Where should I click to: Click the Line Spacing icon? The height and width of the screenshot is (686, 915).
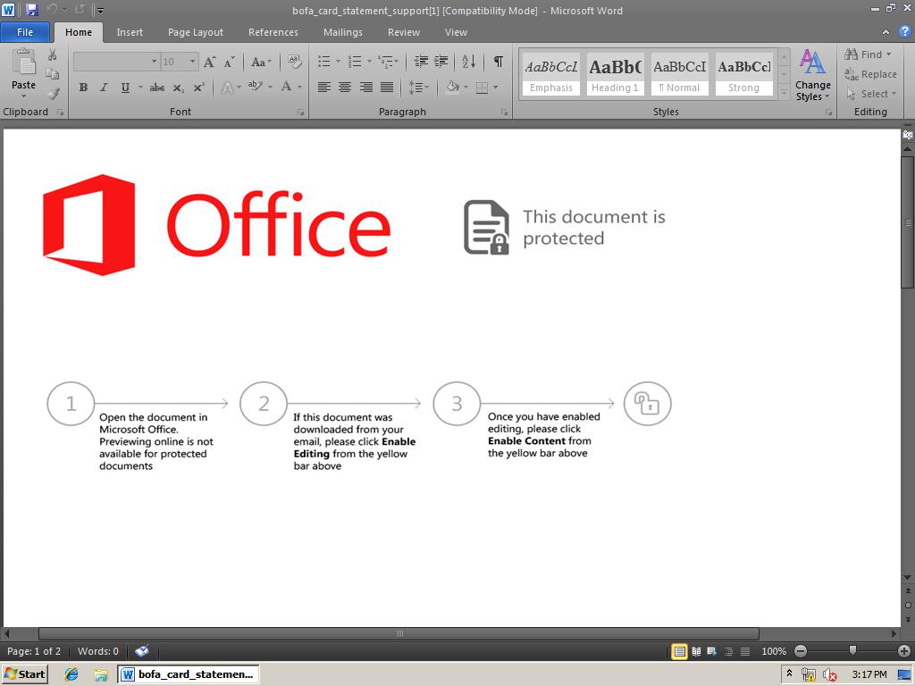[x=416, y=88]
